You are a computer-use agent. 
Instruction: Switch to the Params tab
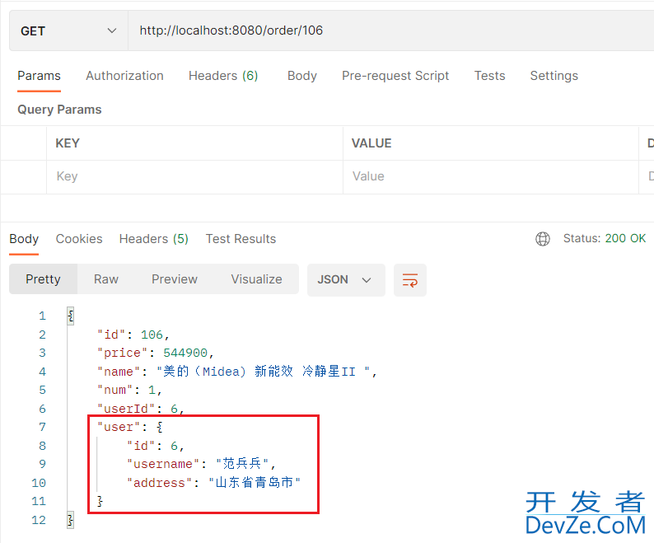click(x=40, y=76)
